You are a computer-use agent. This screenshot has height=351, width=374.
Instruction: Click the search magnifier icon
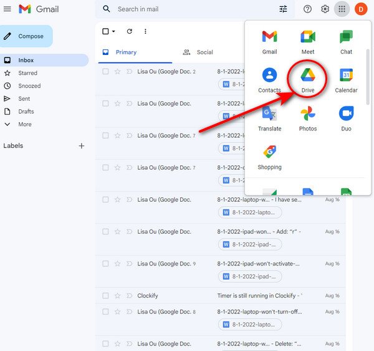(107, 9)
